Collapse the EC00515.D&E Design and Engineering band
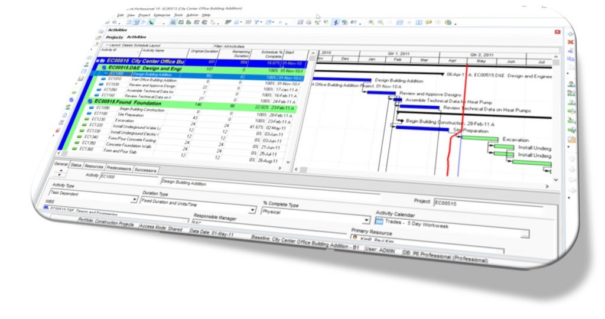Viewport: 605px width, 319px height. click(x=99, y=67)
